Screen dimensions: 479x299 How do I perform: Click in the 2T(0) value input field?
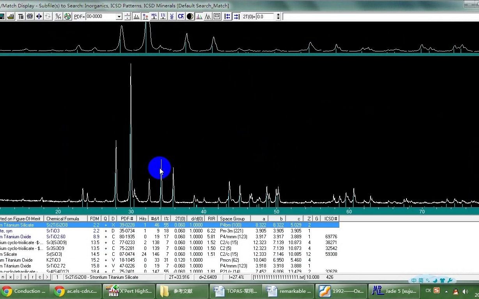pyautogui.click(x=265, y=16)
